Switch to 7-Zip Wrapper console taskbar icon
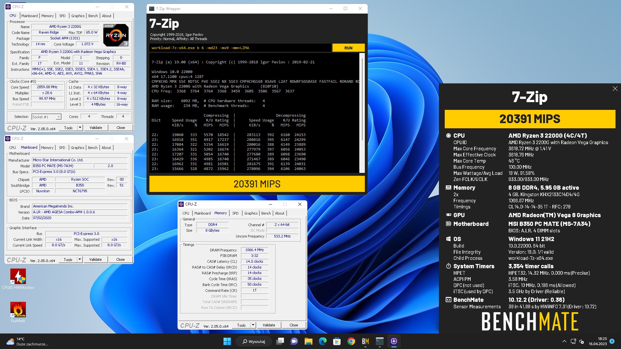The height and width of the screenshot is (349, 621). click(x=380, y=341)
